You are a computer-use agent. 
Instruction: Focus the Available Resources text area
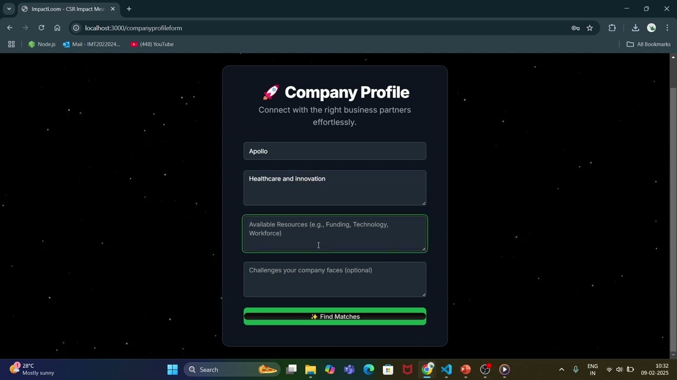point(335,234)
